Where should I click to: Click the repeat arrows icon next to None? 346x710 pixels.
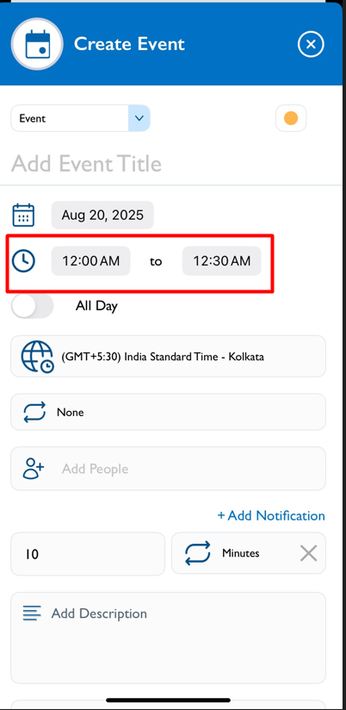pyautogui.click(x=34, y=412)
